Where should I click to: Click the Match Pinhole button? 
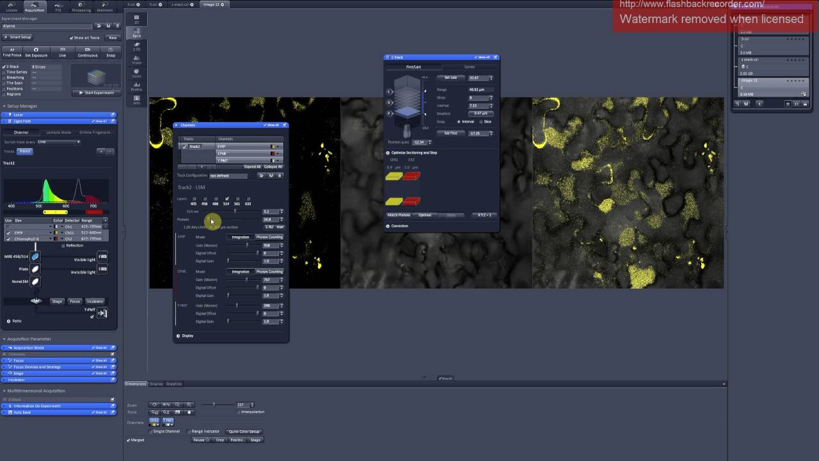(399, 215)
